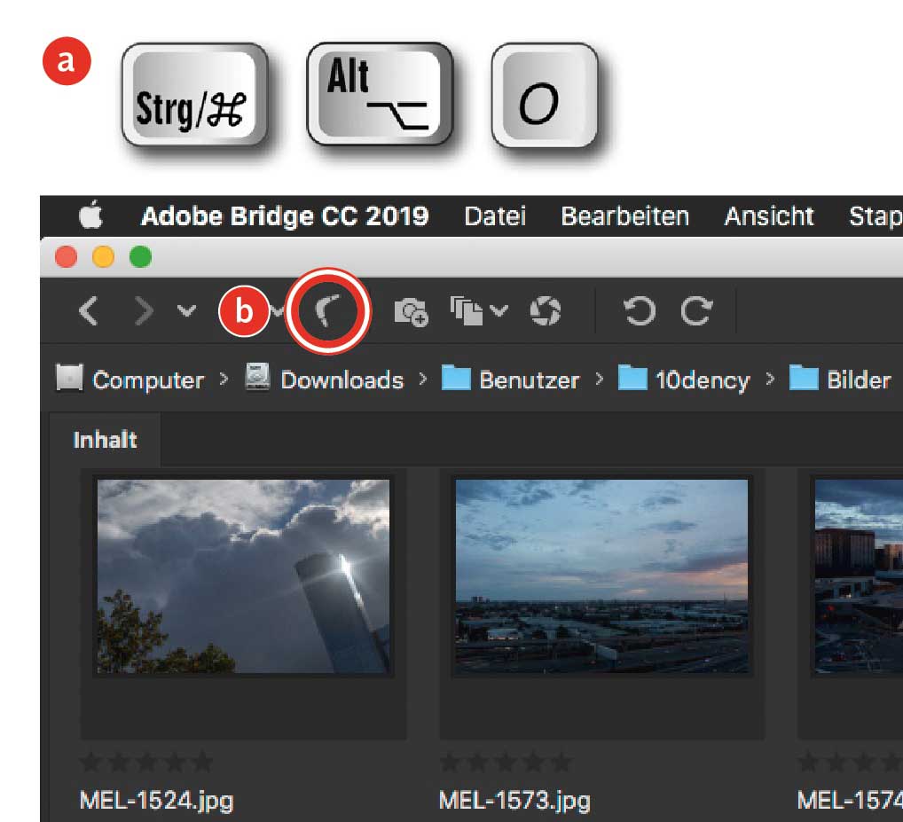
Task: Open in Camera Raw aperture icon
Action: 545,311
